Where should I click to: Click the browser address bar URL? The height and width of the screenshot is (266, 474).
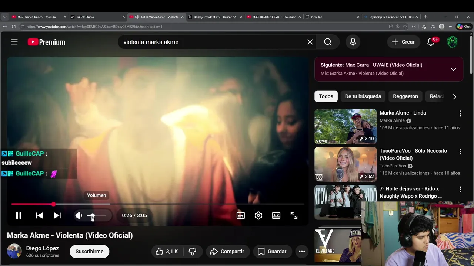[x=94, y=27]
